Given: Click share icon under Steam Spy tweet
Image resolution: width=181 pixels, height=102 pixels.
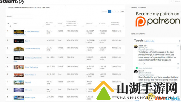Looking at the screenshot, I should [x=144, y=63].
